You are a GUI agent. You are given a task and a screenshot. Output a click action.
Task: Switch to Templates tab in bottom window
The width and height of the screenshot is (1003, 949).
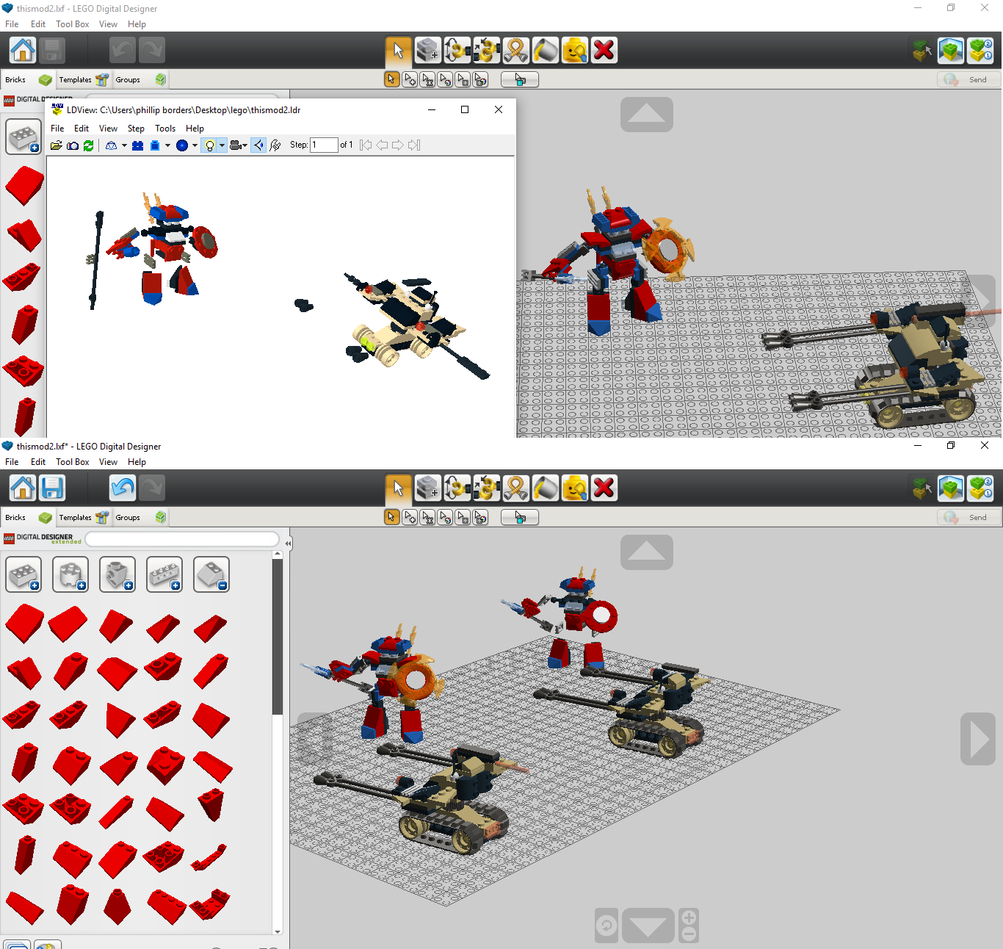pyautogui.click(x=83, y=517)
